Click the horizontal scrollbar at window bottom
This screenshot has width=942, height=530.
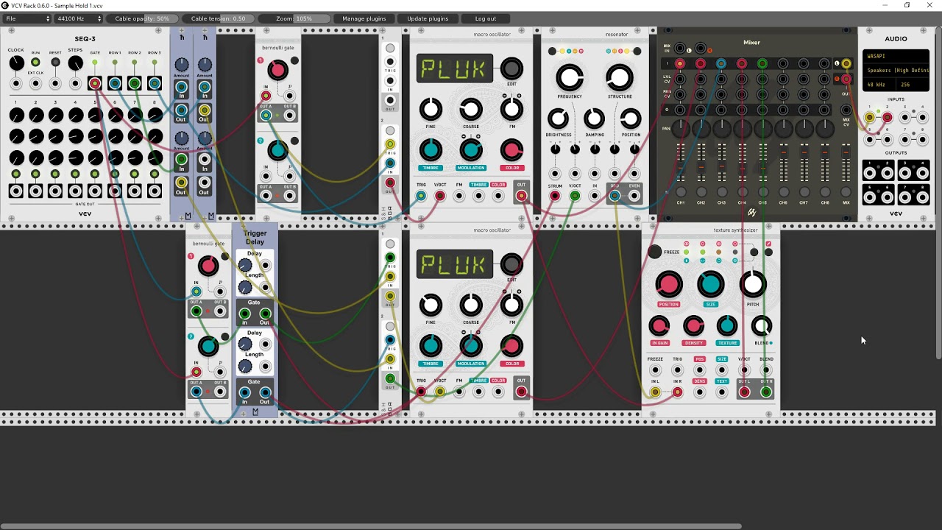coord(372,526)
